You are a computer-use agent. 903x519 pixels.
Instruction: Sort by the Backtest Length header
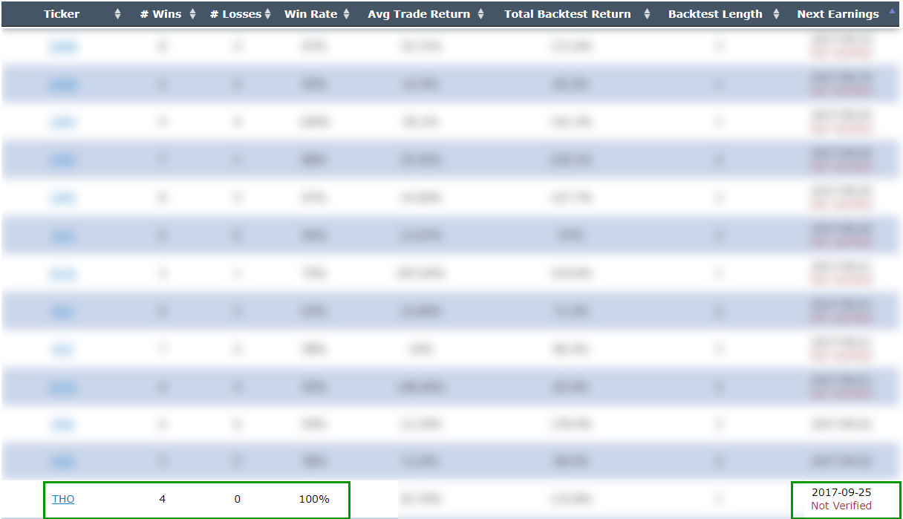click(715, 14)
